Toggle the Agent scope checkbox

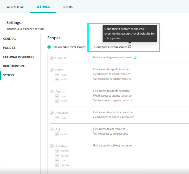pos(52,70)
